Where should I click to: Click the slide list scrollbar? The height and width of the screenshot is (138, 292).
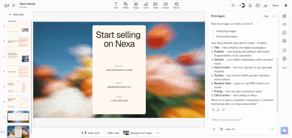pyautogui.click(x=32, y=77)
